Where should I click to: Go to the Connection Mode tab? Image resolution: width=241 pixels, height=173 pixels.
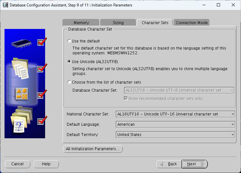click(192, 23)
